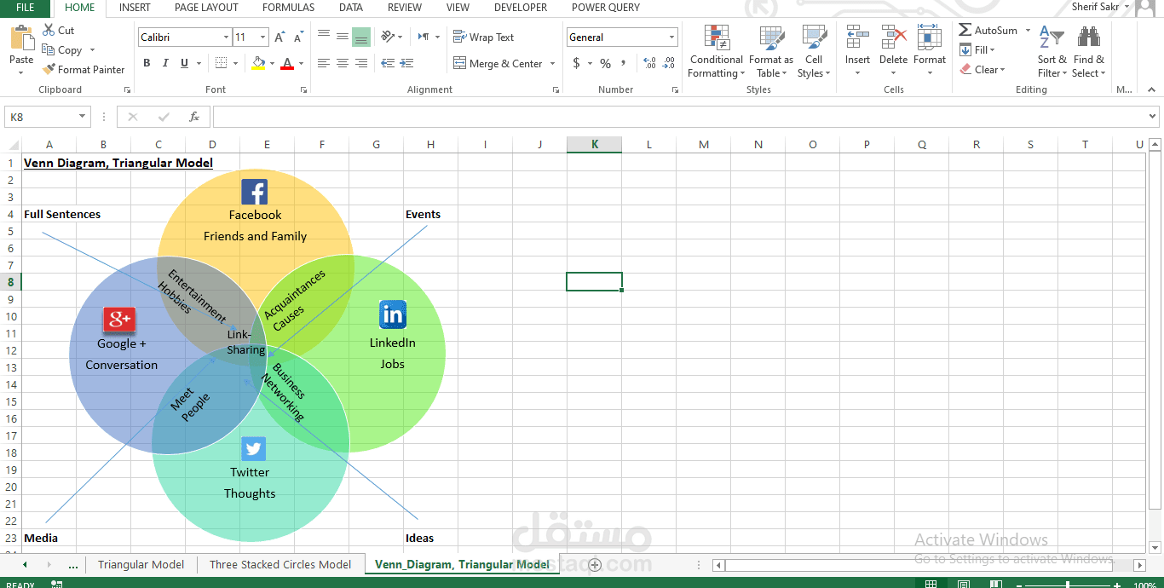Screen dimensions: 1164x588
Task: Increase font size with large A
Action: pyautogui.click(x=279, y=37)
